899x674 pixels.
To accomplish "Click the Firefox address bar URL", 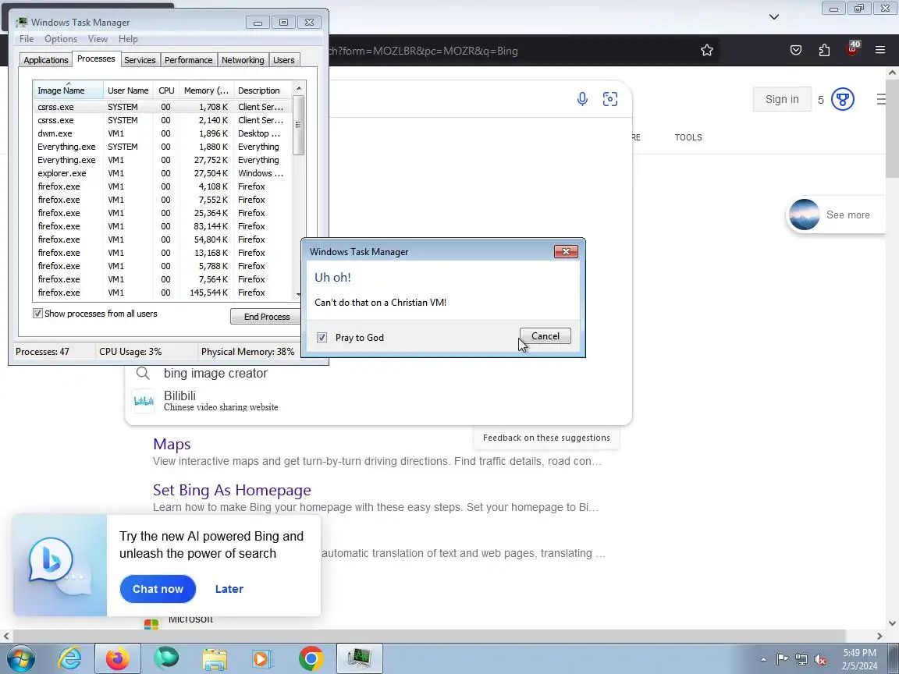I will (x=425, y=51).
